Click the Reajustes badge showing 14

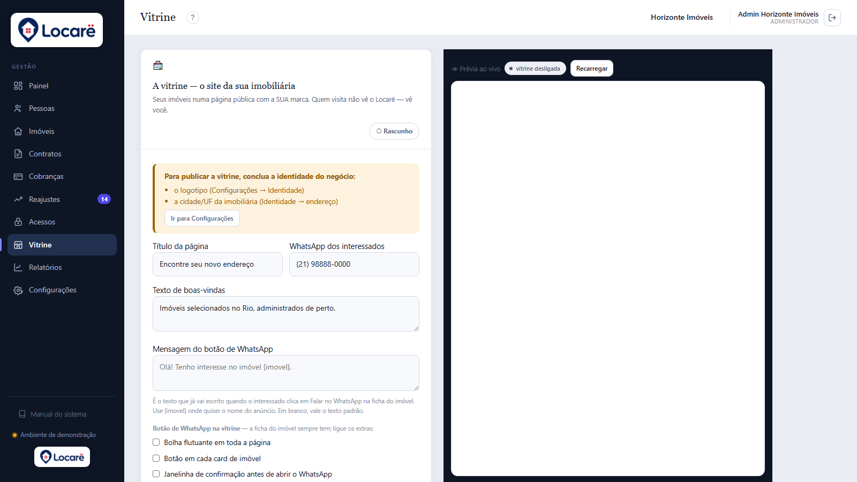tap(104, 199)
